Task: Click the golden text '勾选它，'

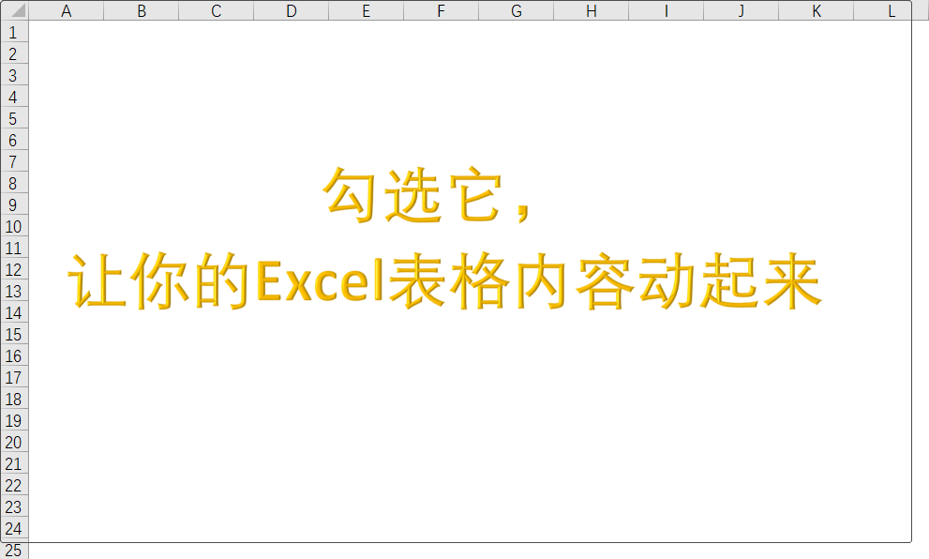Action: (x=427, y=195)
